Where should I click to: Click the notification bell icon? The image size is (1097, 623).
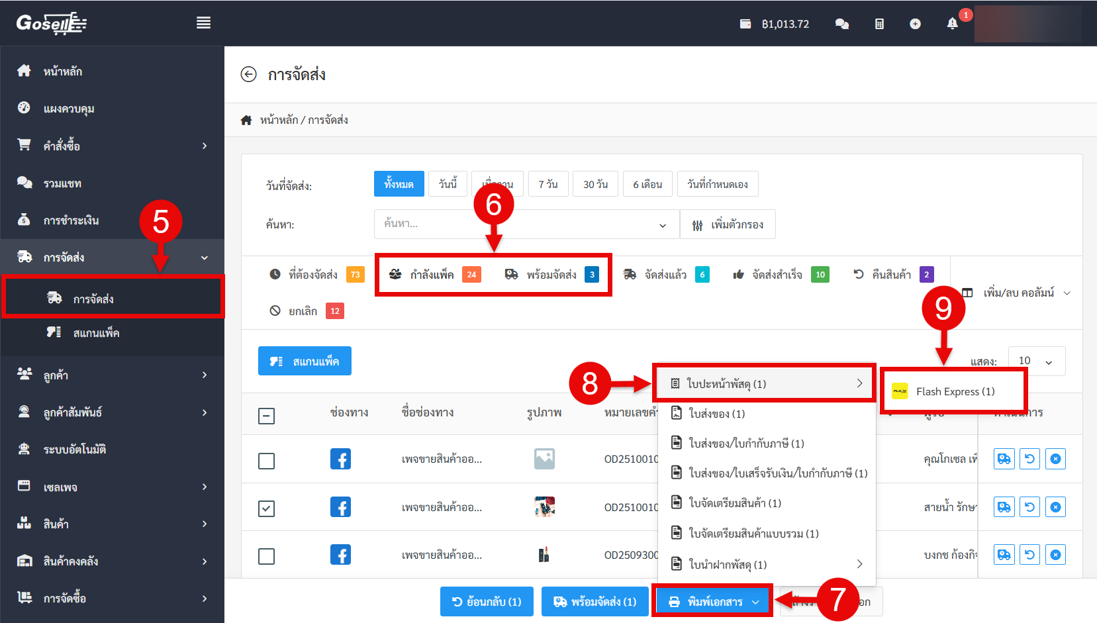pos(952,24)
